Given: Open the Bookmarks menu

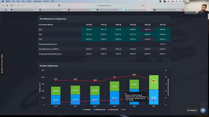Looking at the screenshot, I should pos(38,1).
